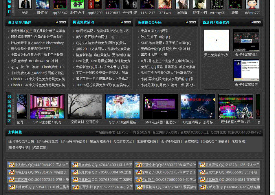Viewport: 275px width, 195px height.
Task: Open post 亲身申请的qq靓号
Action: [x=154, y=31]
